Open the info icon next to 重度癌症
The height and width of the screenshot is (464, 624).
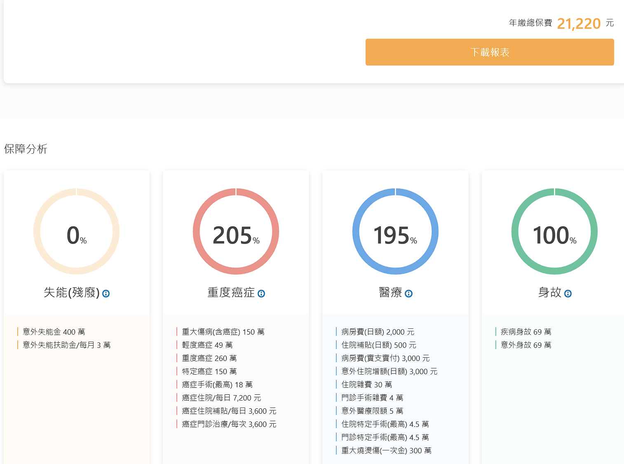261,293
